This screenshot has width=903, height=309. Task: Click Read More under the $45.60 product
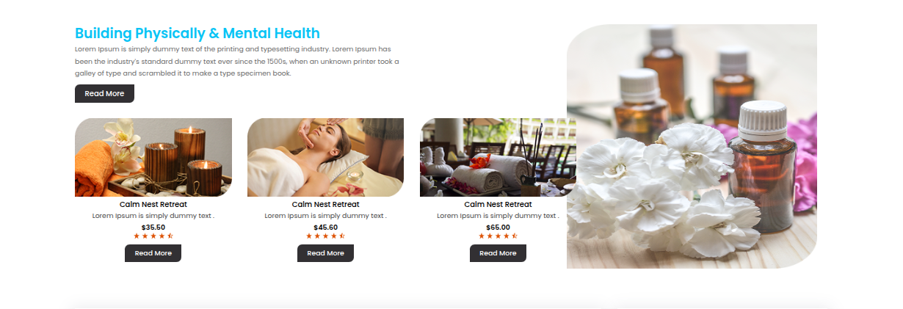pyautogui.click(x=325, y=253)
